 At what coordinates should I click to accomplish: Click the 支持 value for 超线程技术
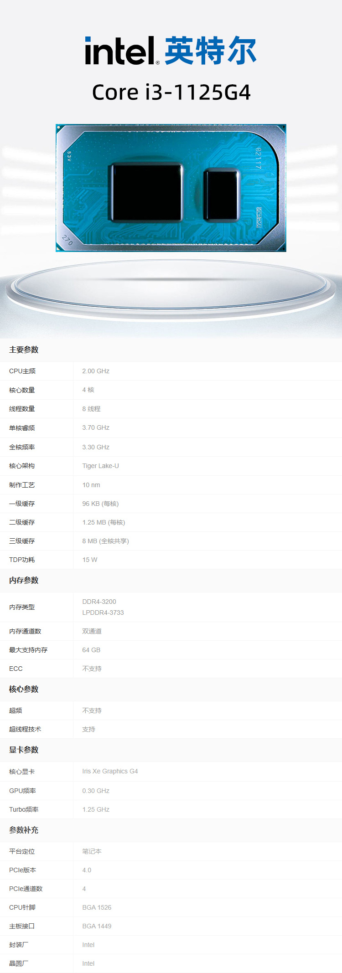click(x=88, y=729)
